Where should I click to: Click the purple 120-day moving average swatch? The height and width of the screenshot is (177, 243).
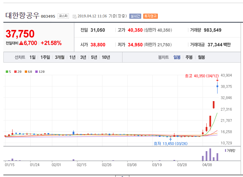(x=36, y=71)
